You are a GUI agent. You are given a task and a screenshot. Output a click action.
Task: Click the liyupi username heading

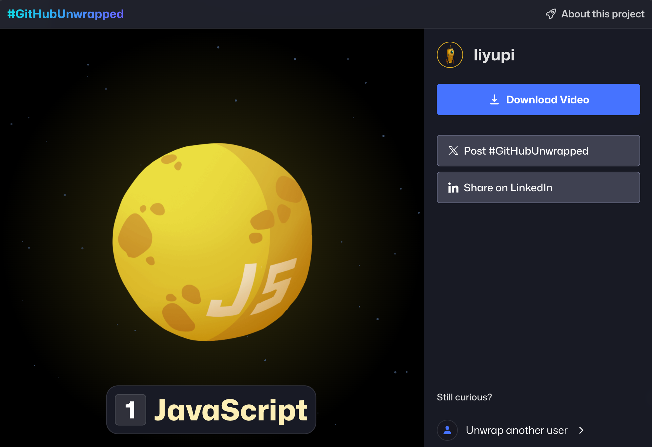click(494, 55)
